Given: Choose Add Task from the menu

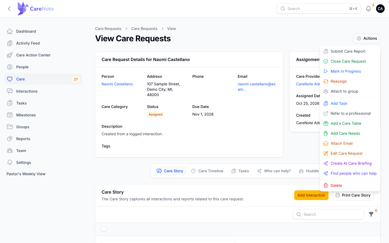Looking at the screenshot, I should 350,103.
